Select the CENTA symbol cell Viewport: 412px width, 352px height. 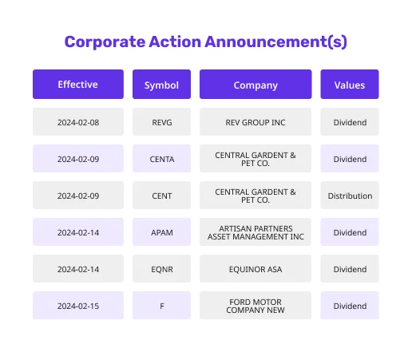coord(161,159)
